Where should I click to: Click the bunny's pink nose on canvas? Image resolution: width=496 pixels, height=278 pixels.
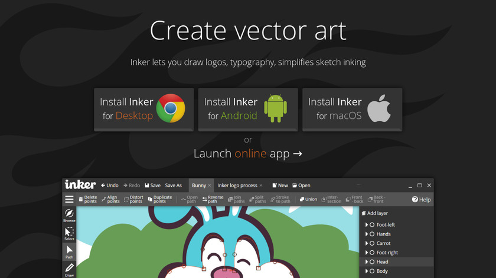tap(226, 273)
